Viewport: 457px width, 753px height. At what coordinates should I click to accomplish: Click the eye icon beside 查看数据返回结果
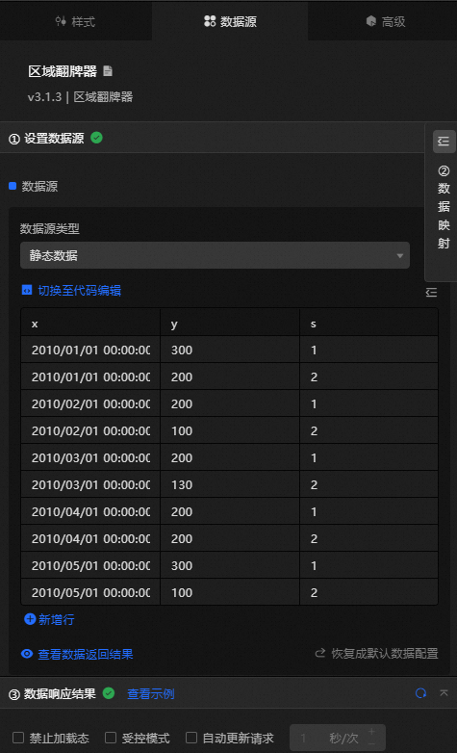[x=27, y=654]
